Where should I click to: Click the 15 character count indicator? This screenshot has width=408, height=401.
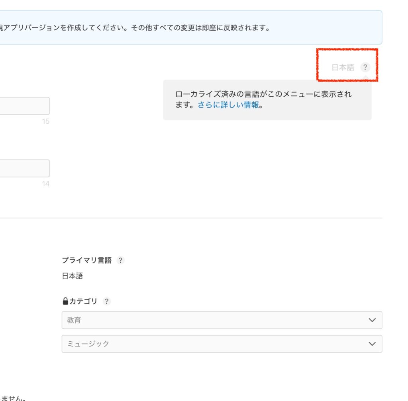pos(45,122)
